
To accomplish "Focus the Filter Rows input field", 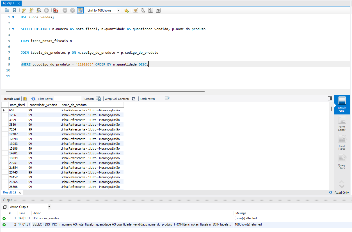I will pos(68,99).
